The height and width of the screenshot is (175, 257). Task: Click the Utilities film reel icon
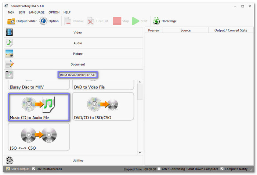[9, 160]
